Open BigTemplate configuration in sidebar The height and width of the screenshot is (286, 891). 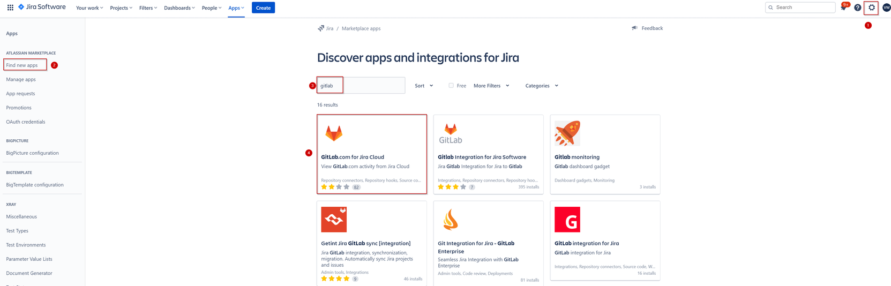point(35,185)
